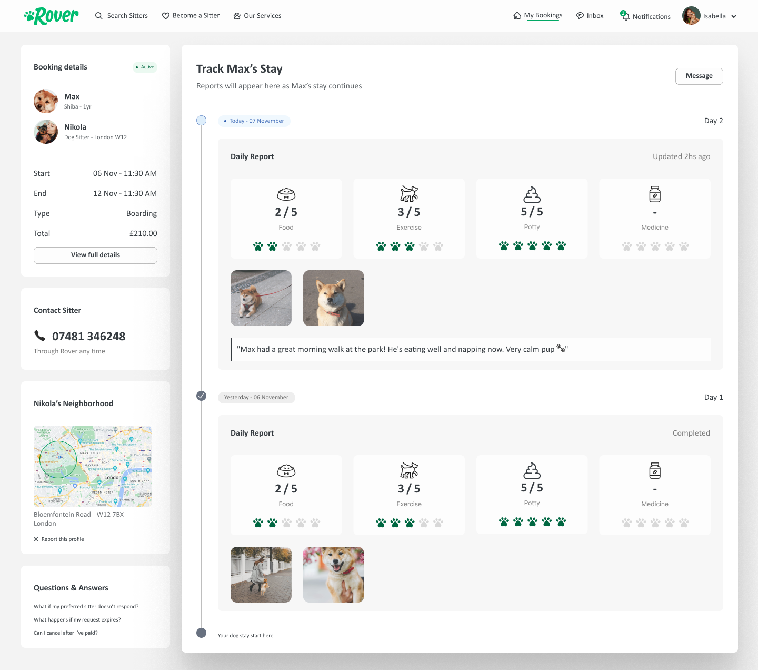Click the Rover logo
This screenshot has width=758, height=670.
click(51, 16)
